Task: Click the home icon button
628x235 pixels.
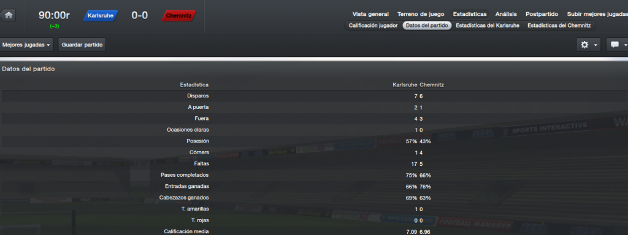Action: coord(8,15)
